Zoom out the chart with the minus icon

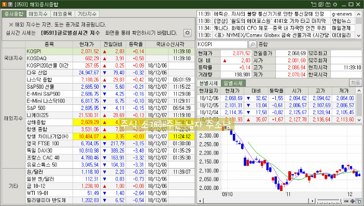coord(346,201)
